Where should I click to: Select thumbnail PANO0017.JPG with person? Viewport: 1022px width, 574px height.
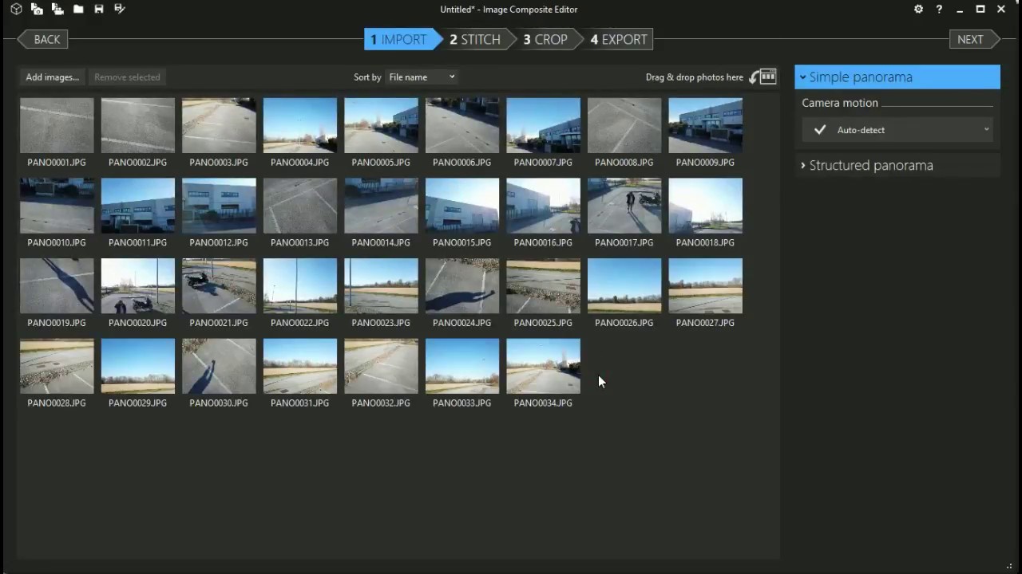tap(624, 206)
